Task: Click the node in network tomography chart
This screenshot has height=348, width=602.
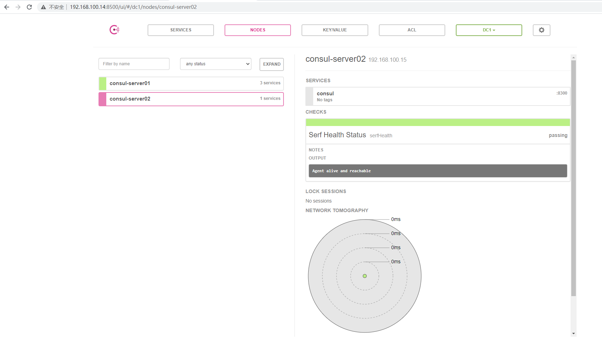Action: [365, 276]
